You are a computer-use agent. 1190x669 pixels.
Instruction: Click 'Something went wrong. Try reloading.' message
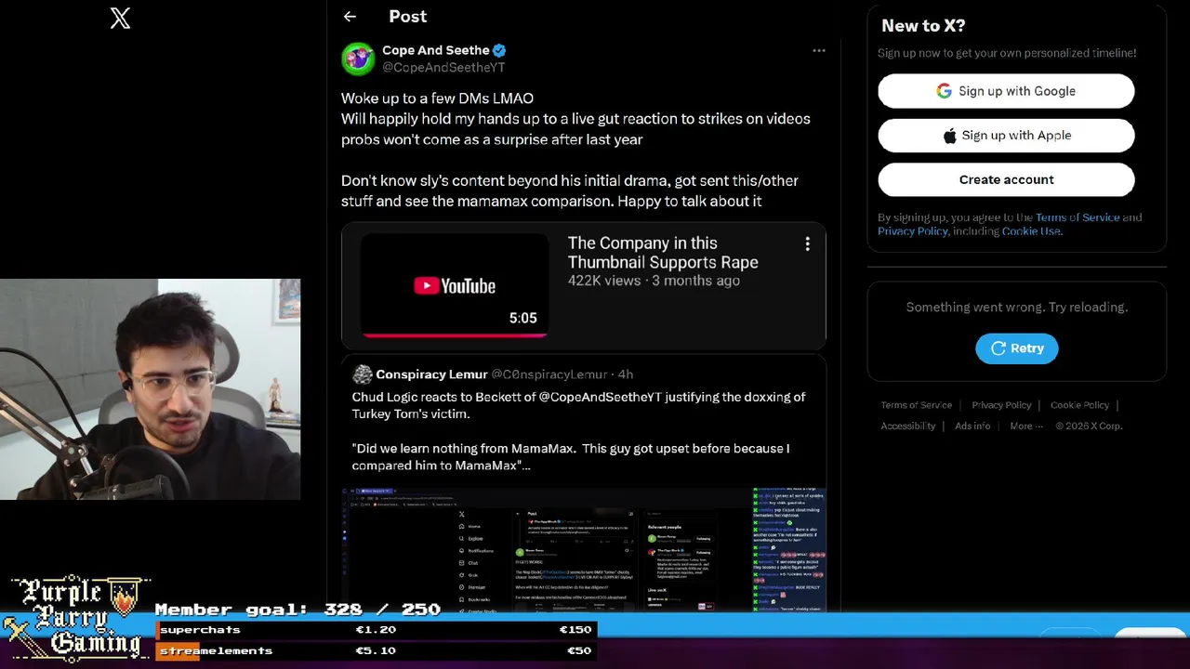click(1017, 308)
